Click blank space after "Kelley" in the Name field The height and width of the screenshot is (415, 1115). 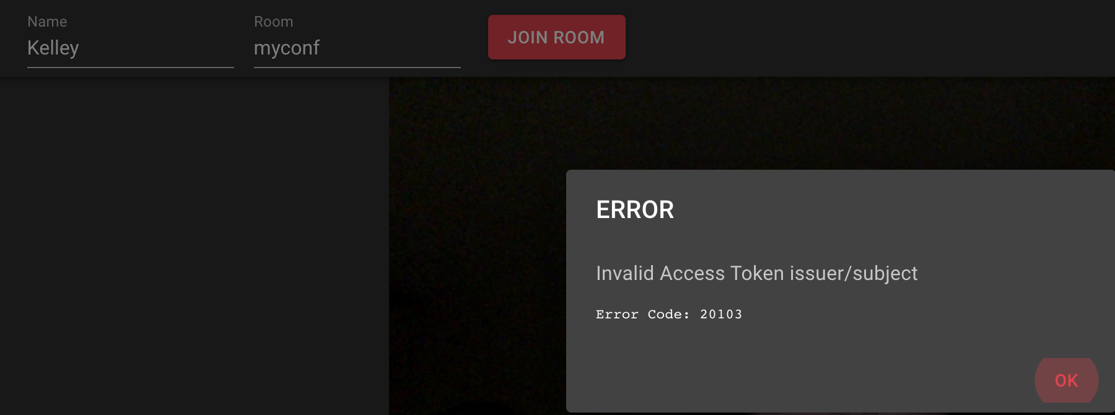click(157, 48)
